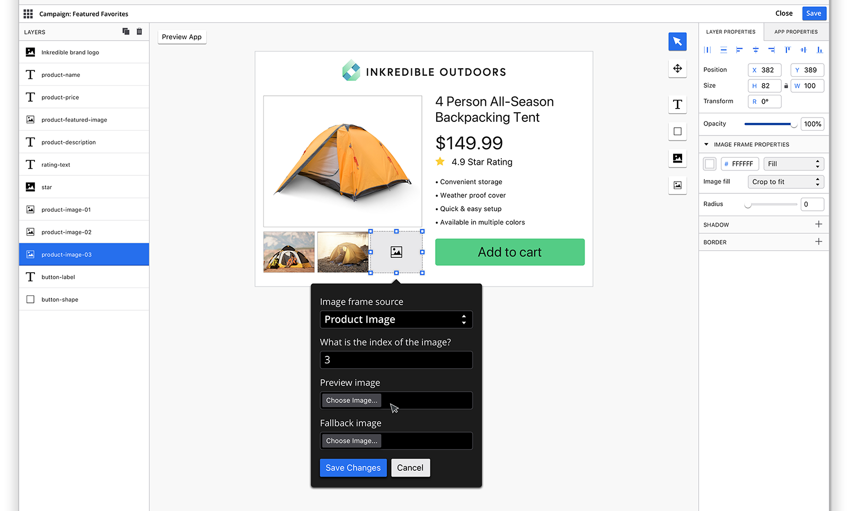
Task: Click distribute horizontally icon
Action: click(708, 50)
